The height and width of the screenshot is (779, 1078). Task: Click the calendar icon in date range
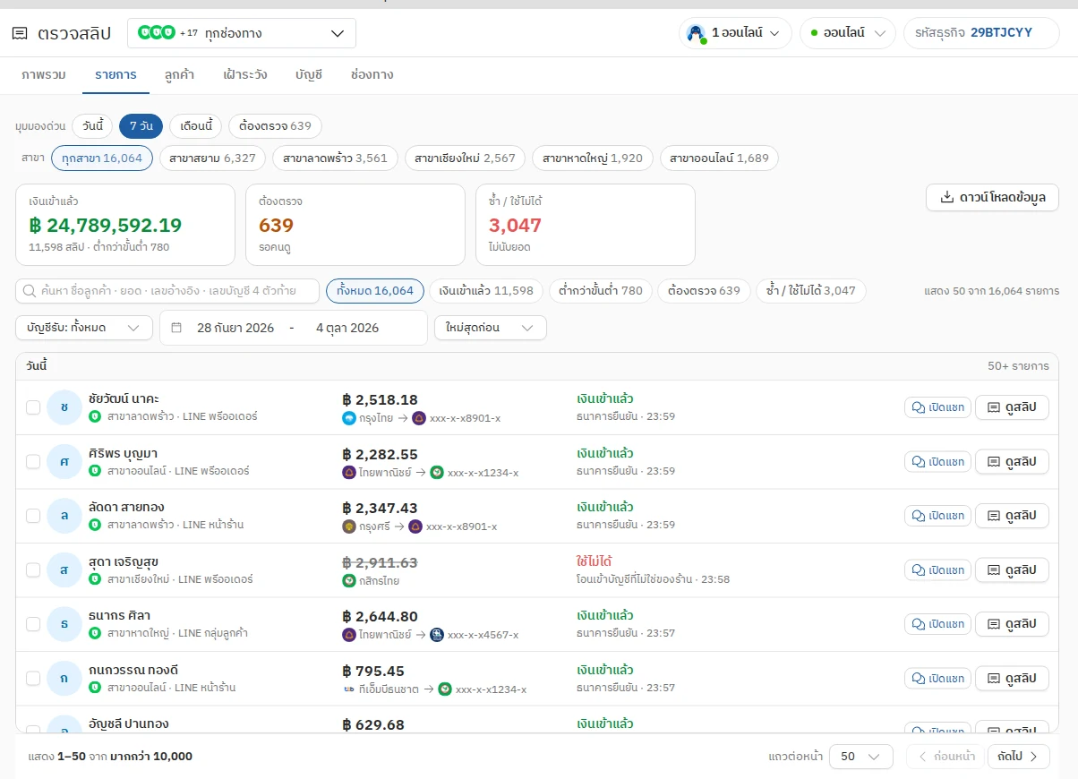[x=176, y=328]
